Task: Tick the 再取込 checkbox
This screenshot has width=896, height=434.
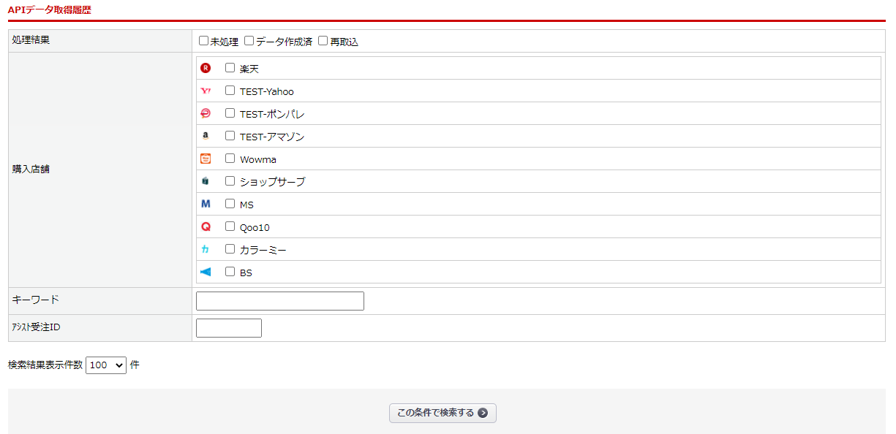Action: (x=323, y=41)
